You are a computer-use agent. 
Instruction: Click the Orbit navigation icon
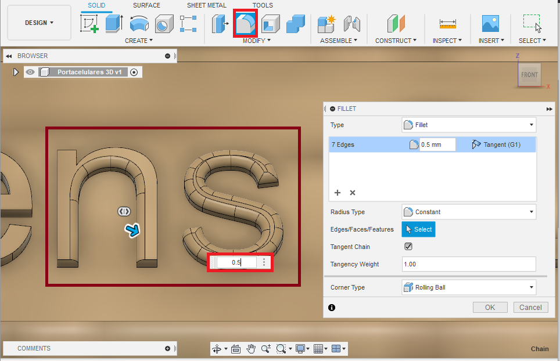(x=217, y=348)
